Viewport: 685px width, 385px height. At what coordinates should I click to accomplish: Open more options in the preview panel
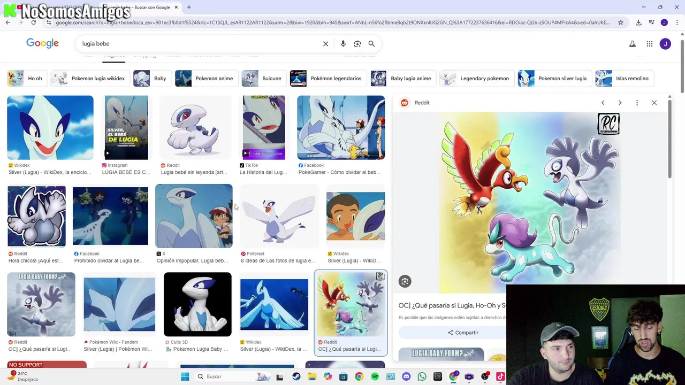[637, 103]
